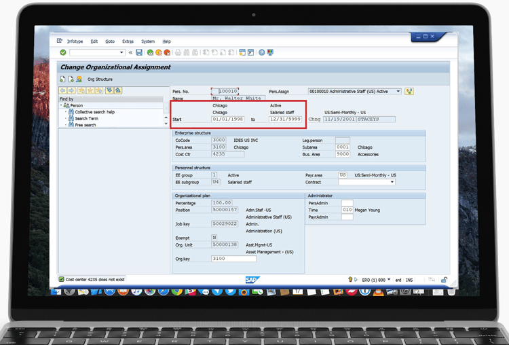
Task: Click the small triangle before ERD in status bar
Action: coord(356,279)
